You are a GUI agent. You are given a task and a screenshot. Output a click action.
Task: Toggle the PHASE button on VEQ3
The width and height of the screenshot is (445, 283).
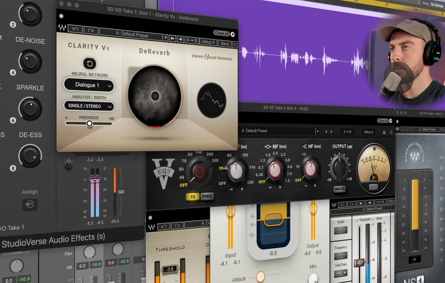point(207,196)
